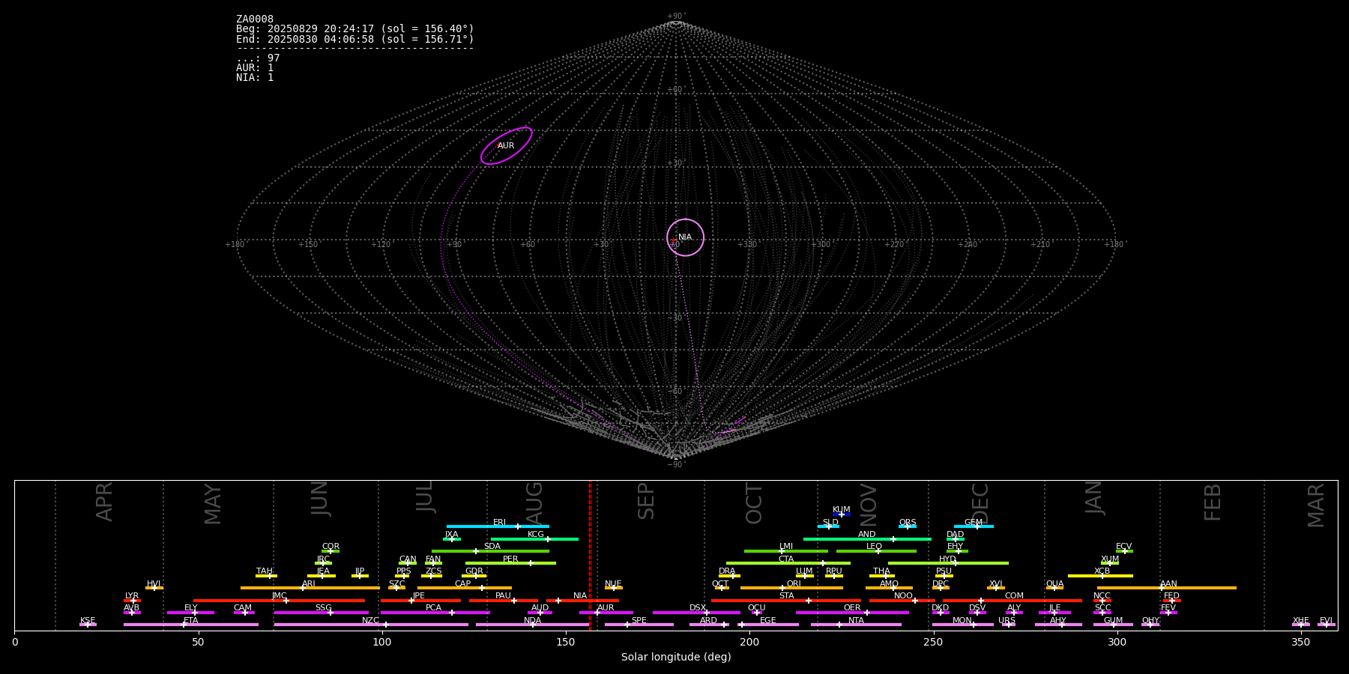This screenshot has width=1349, height=674.
Task: Click the AUR label in the timeline
Action: (x=606, y=608)
